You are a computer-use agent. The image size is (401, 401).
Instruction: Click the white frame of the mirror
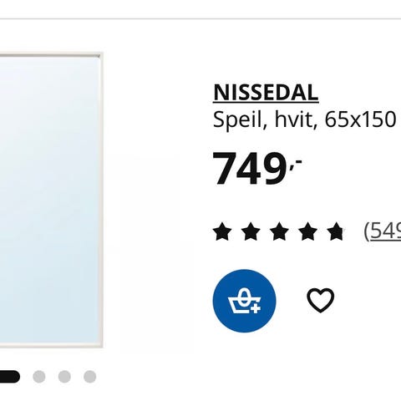pos(102,200)
